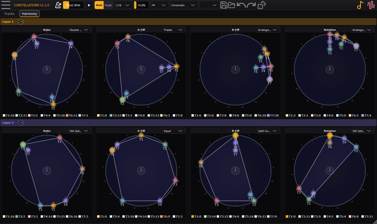
Task: Toggle T1:0 checkbox under Layer 2 B-Fill
Action: point(192,217)
